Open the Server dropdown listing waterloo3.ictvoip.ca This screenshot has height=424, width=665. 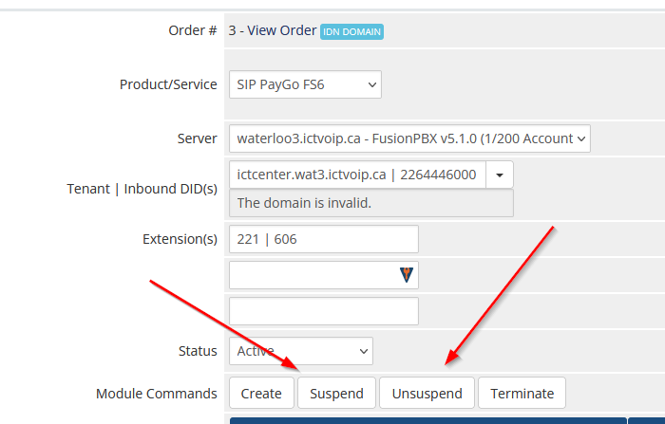[x=409, y=138]
